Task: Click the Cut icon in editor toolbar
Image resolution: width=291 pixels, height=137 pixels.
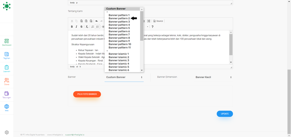Action: point(72,21)
